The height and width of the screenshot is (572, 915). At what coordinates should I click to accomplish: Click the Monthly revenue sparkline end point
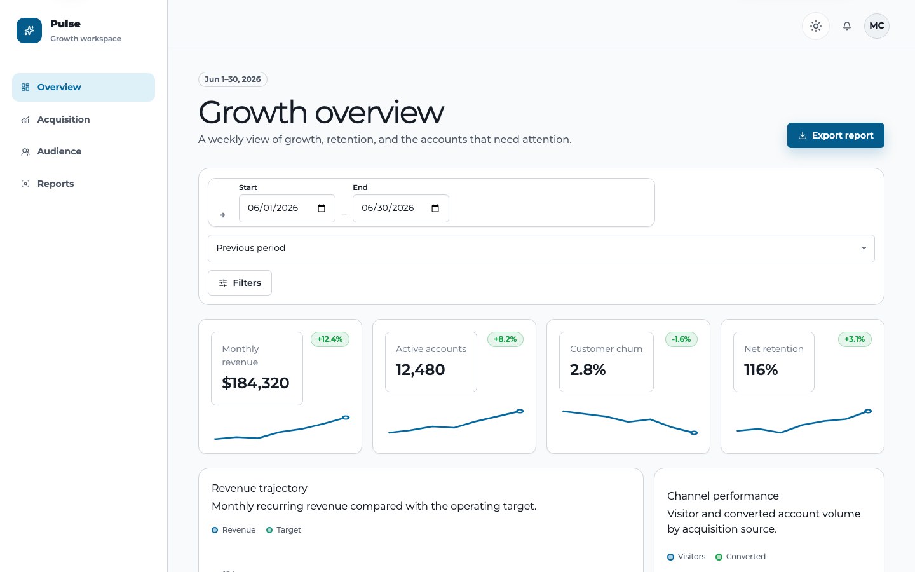pyautogui.click(x=346, y=418)
